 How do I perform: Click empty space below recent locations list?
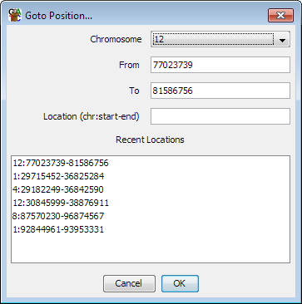click(151, 248)
